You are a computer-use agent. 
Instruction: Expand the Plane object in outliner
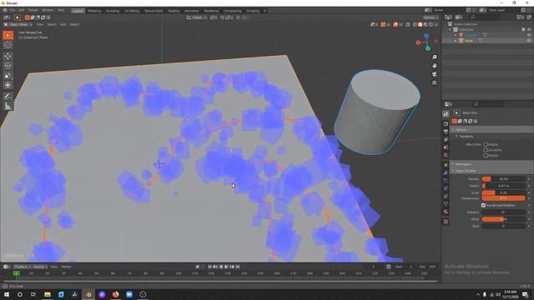pos(456,41)
